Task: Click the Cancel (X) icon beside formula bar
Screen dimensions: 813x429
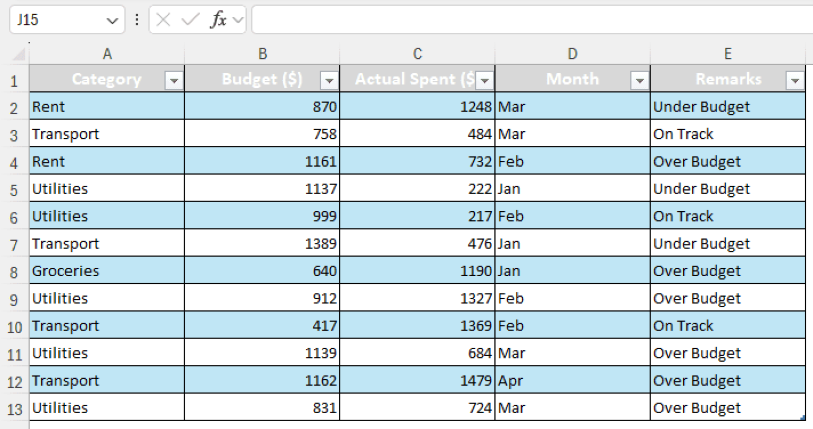Action: point(162,20)
